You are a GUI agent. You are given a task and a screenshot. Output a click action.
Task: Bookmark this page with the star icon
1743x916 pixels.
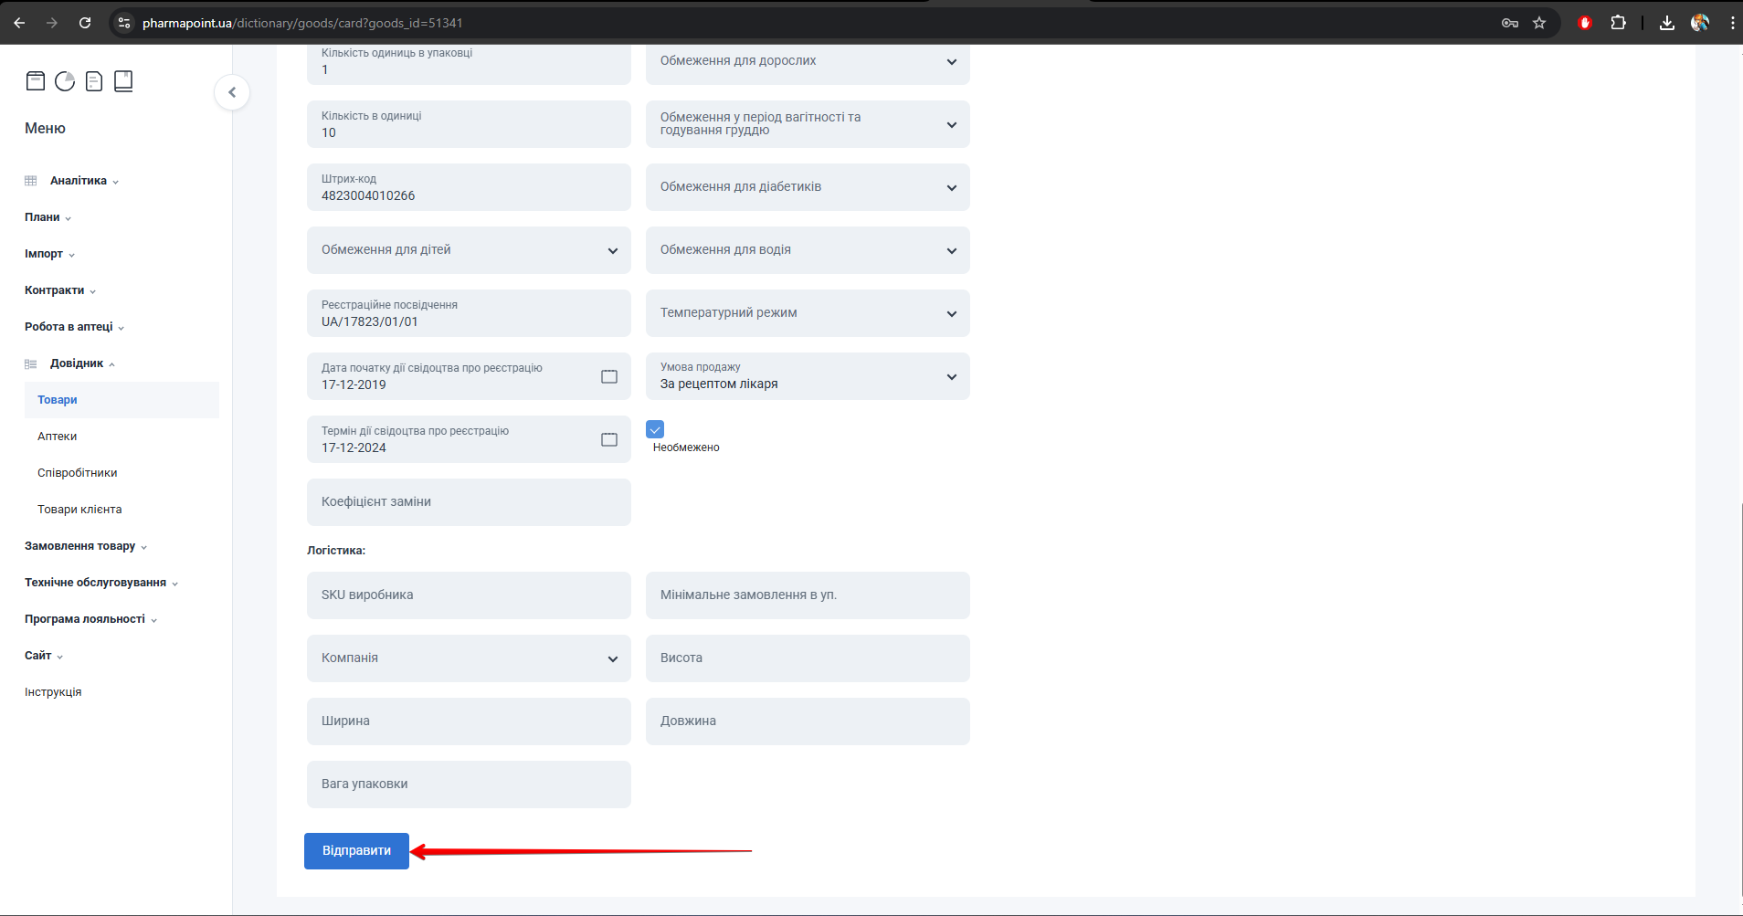(x=1539, y=23)
